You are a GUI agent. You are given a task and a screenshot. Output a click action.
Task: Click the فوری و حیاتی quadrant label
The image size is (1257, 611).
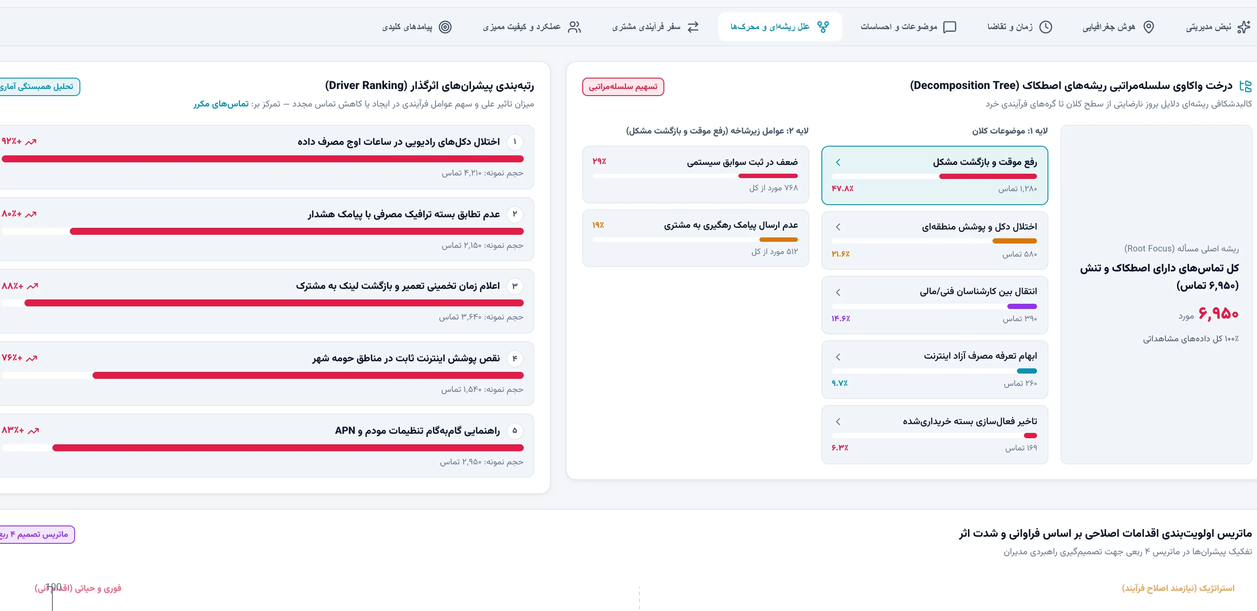(x=78, y=589)
